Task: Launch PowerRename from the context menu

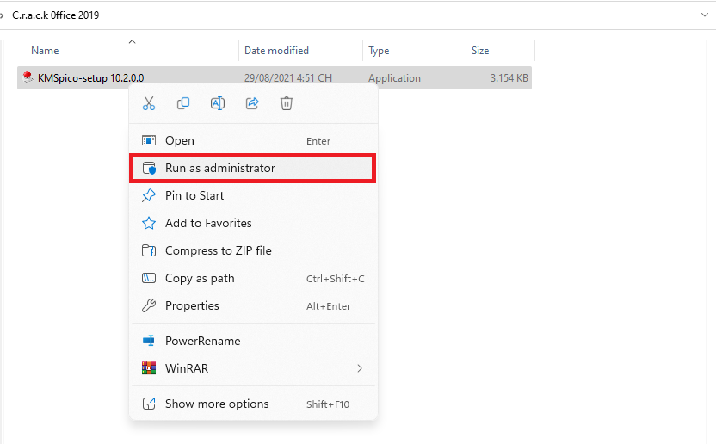Action: tap(202, 341)
